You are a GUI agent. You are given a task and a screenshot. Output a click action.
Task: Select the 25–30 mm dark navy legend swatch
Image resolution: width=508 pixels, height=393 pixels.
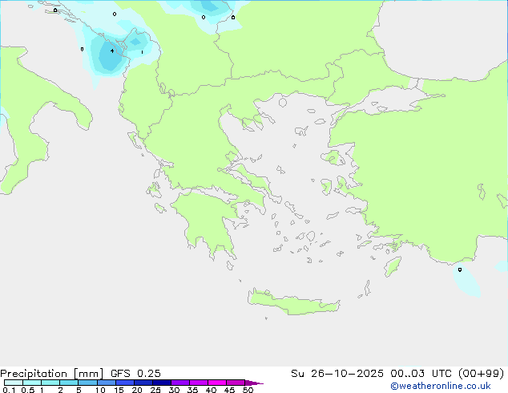click(162, 383)
